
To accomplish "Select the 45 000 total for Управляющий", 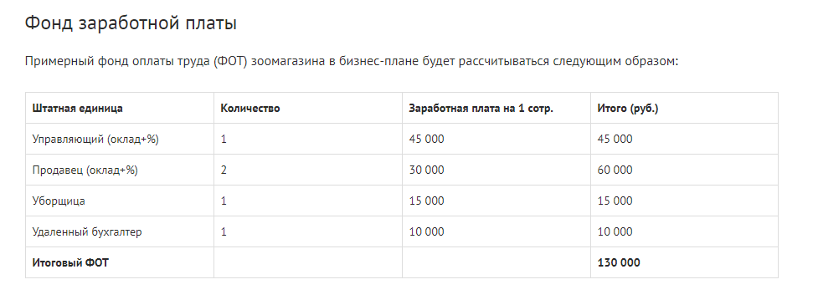I will 615,139.
